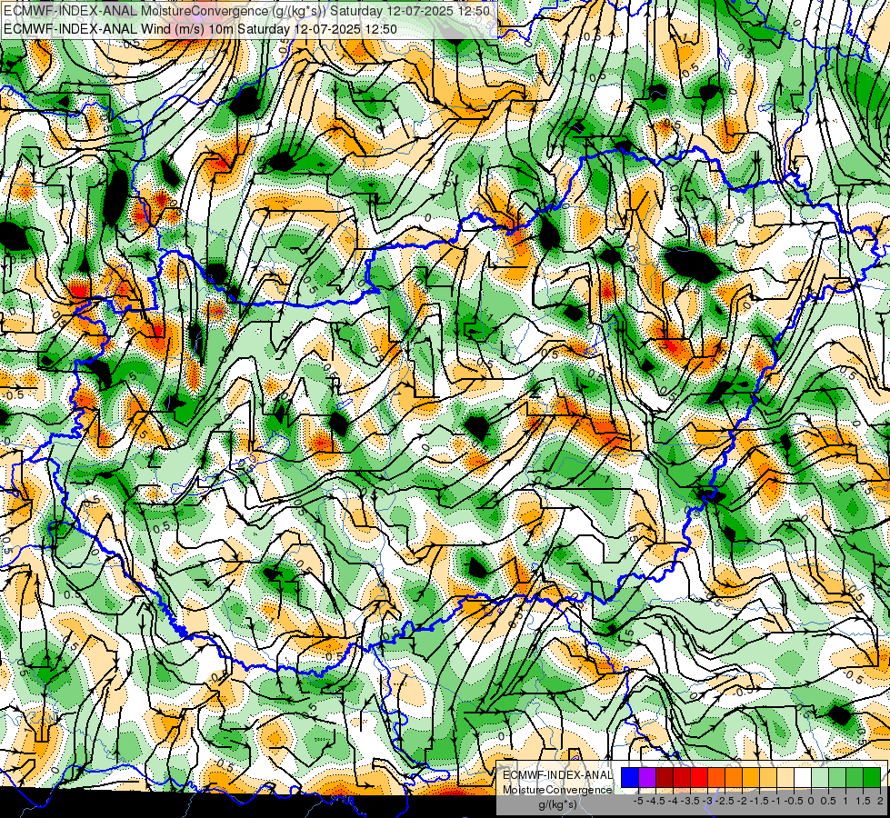Select the white swatch between -0.5 and 0

point(803,777)
